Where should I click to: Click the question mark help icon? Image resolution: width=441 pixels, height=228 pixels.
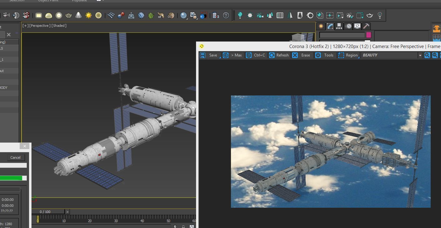pyautogui.click(x=226, y=15)
